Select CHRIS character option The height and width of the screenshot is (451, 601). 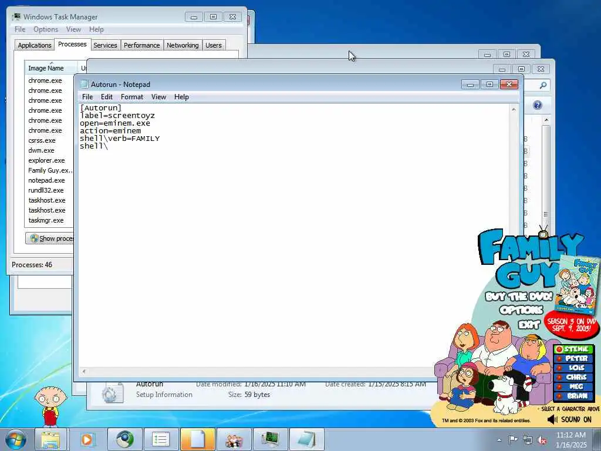tap(574, 377)
